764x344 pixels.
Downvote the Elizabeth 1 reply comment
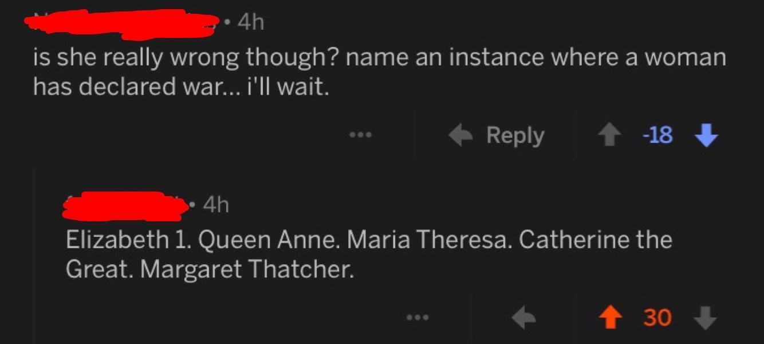coord(705,317)
